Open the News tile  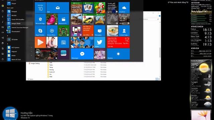[x=112, y=19]
